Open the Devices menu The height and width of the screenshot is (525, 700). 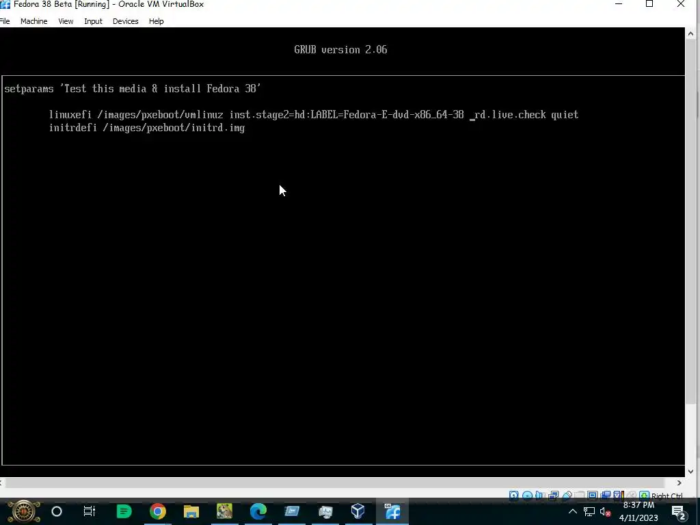click(126, 21)
